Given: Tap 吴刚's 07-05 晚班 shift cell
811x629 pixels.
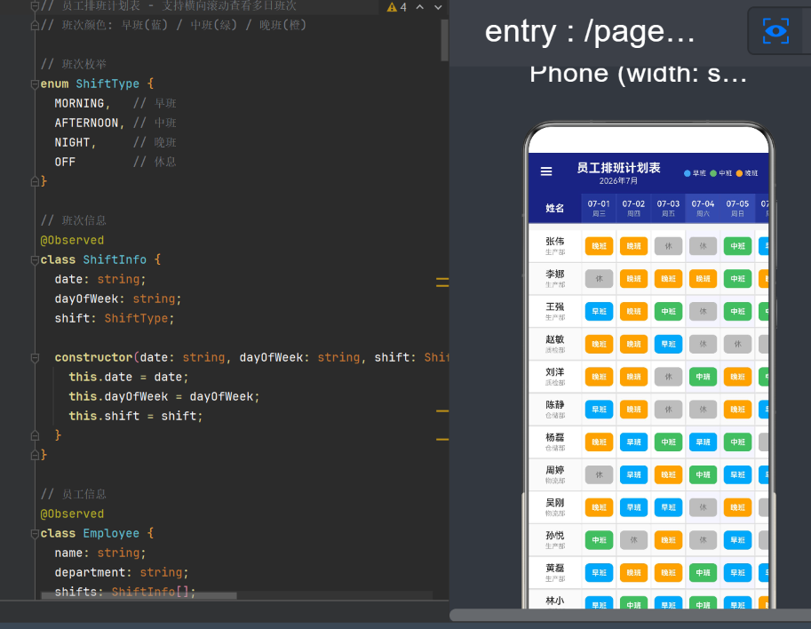Looking at the screenshot, I should click(x=737, y=507).
